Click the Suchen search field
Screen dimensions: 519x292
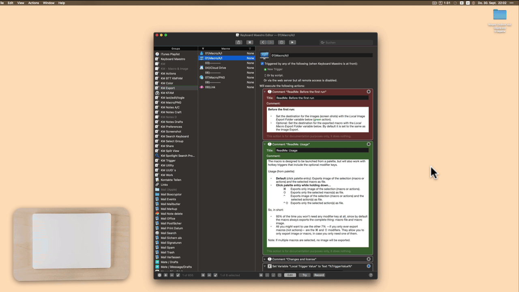(x=346, y=42)
